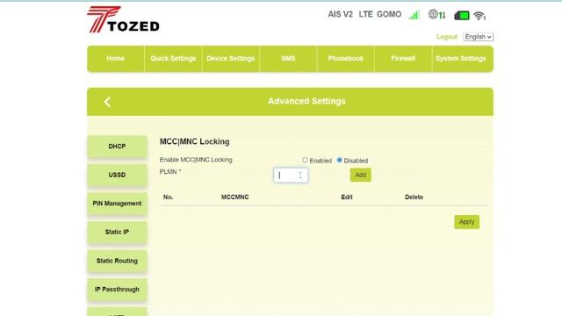This screenshot has width=562, height=316.
Task: Open the SMS tab
Action: click(x=288, y=59)
